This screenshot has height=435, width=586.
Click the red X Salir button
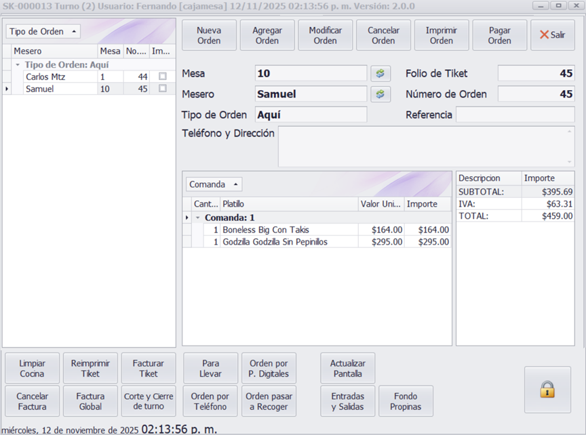pyautogui.click(x=552, y=35)
